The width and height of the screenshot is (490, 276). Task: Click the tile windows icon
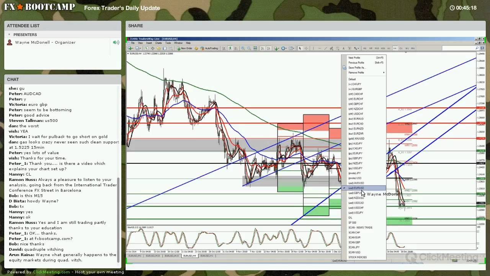click(255, 48)
